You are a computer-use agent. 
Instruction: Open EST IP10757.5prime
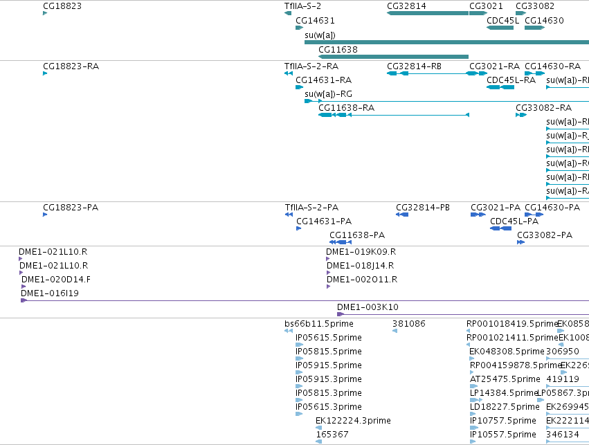[x=503, y=421]
